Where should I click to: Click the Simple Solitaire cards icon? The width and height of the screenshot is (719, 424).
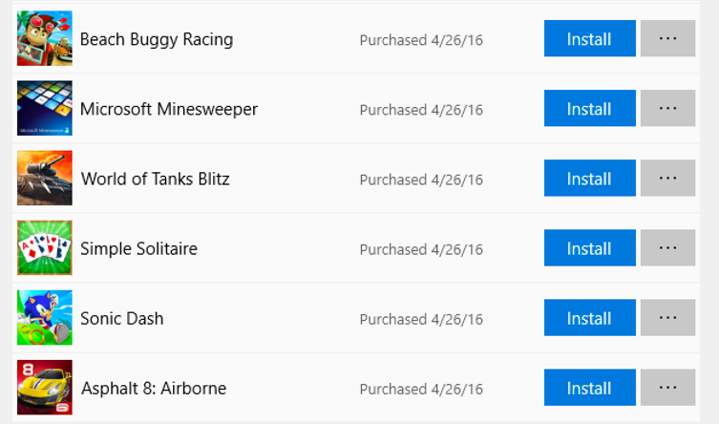(44, 247)
